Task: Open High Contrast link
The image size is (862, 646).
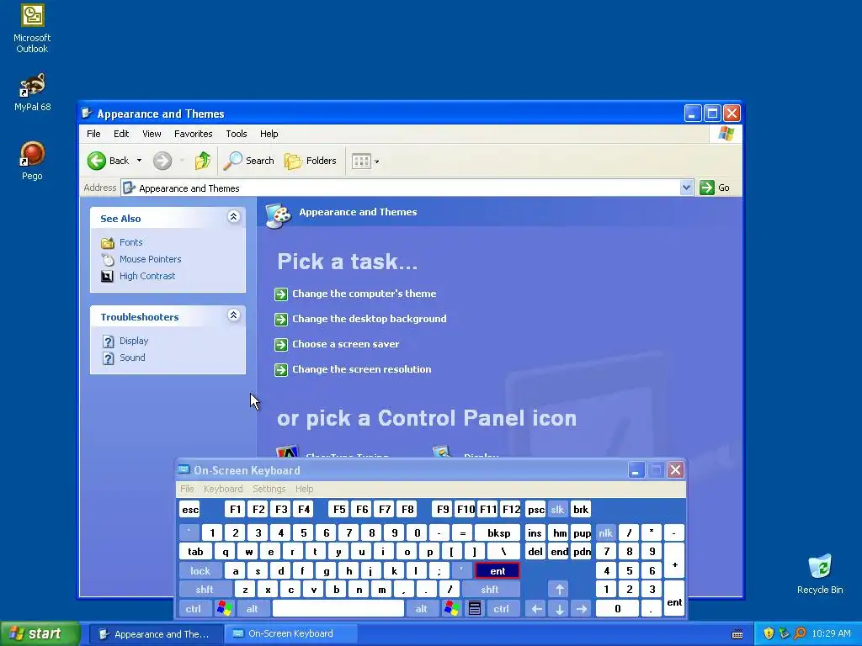Action: click(x=147, y=276)
